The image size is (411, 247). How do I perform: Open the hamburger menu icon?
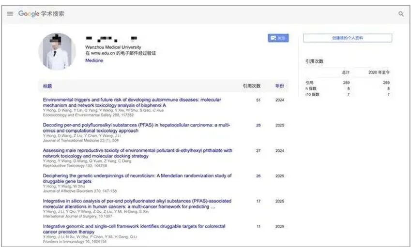[x=10, y=14]
